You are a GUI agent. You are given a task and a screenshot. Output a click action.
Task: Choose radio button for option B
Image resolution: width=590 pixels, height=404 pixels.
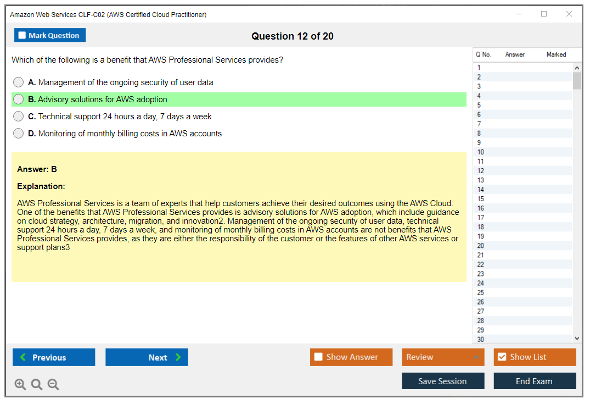19,99
